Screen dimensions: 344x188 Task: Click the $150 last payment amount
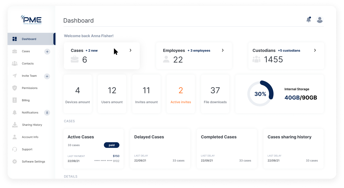116,156
